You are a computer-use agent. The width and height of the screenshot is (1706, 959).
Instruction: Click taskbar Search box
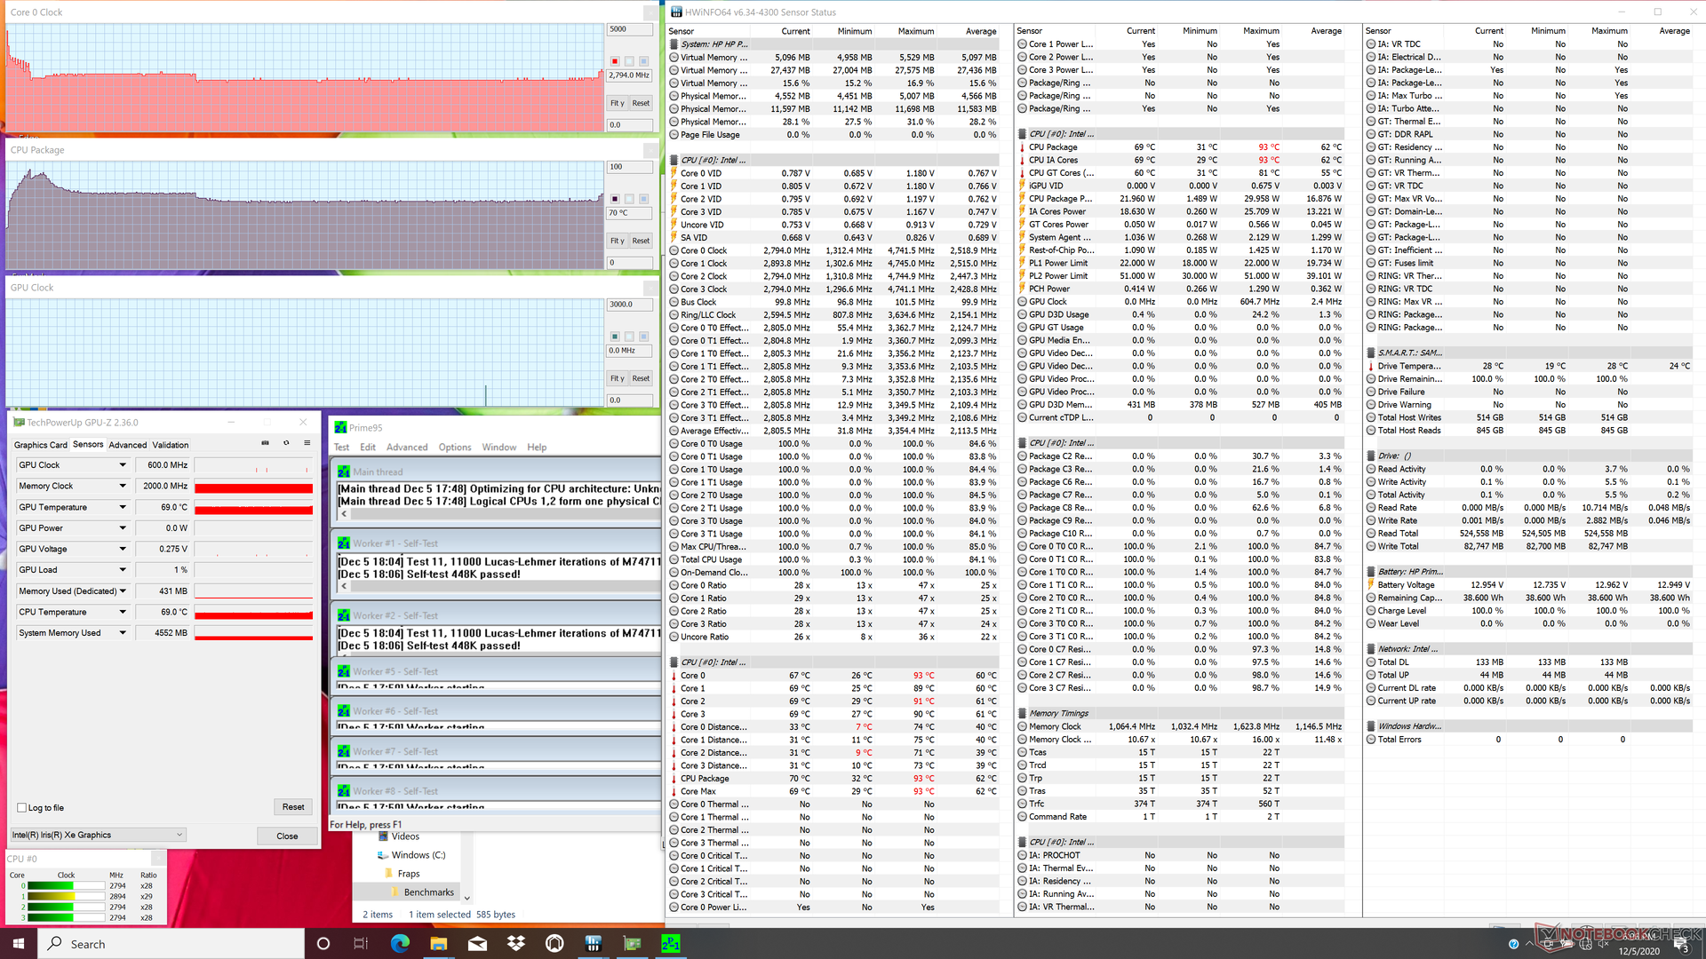coord(171,943)
